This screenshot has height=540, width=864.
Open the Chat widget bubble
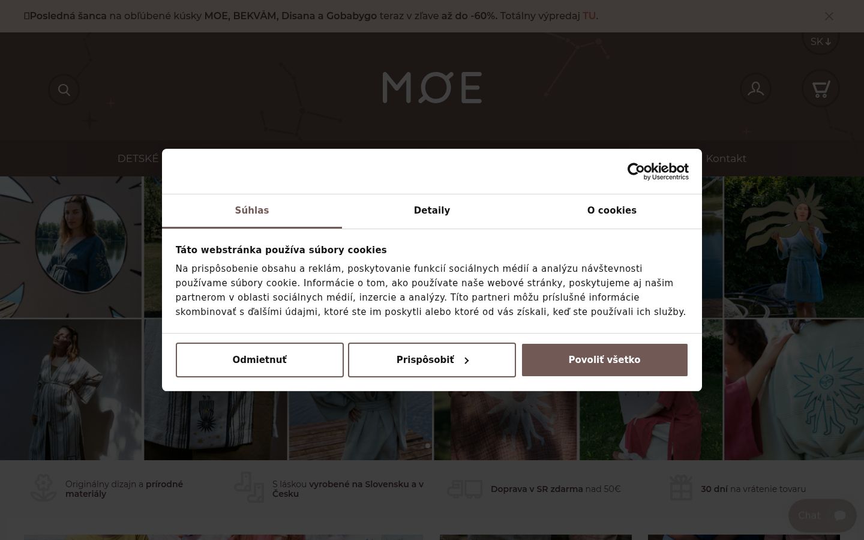(x=822, y=515)
